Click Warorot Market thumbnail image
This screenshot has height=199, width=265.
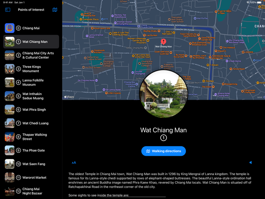(x=9, y=177)
